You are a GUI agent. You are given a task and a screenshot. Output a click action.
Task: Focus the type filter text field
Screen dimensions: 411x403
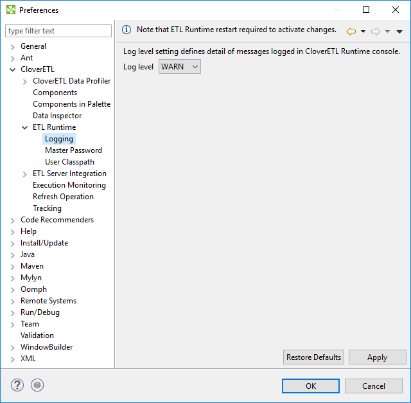[x=58, y=31]
